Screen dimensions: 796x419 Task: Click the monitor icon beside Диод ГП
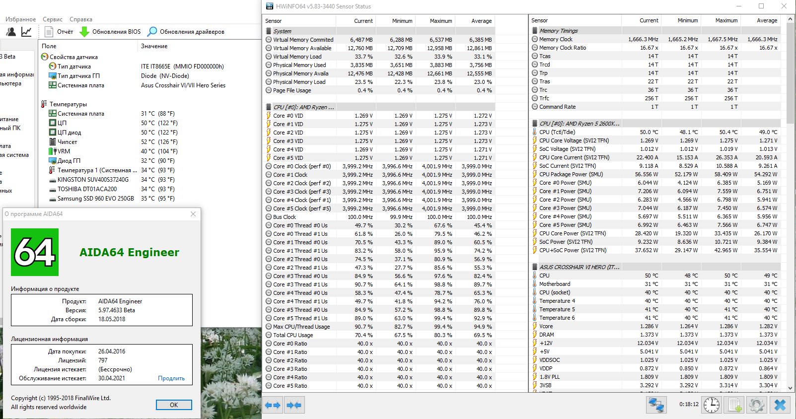click(x=53, y=161)
